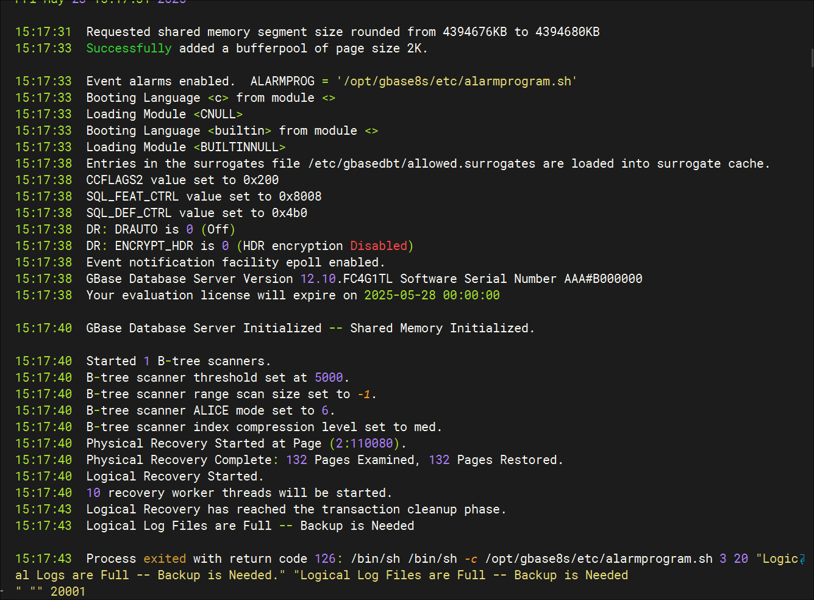Click the <BUILTINNULL> module name

pyautogui.click(x=240, y=147)
